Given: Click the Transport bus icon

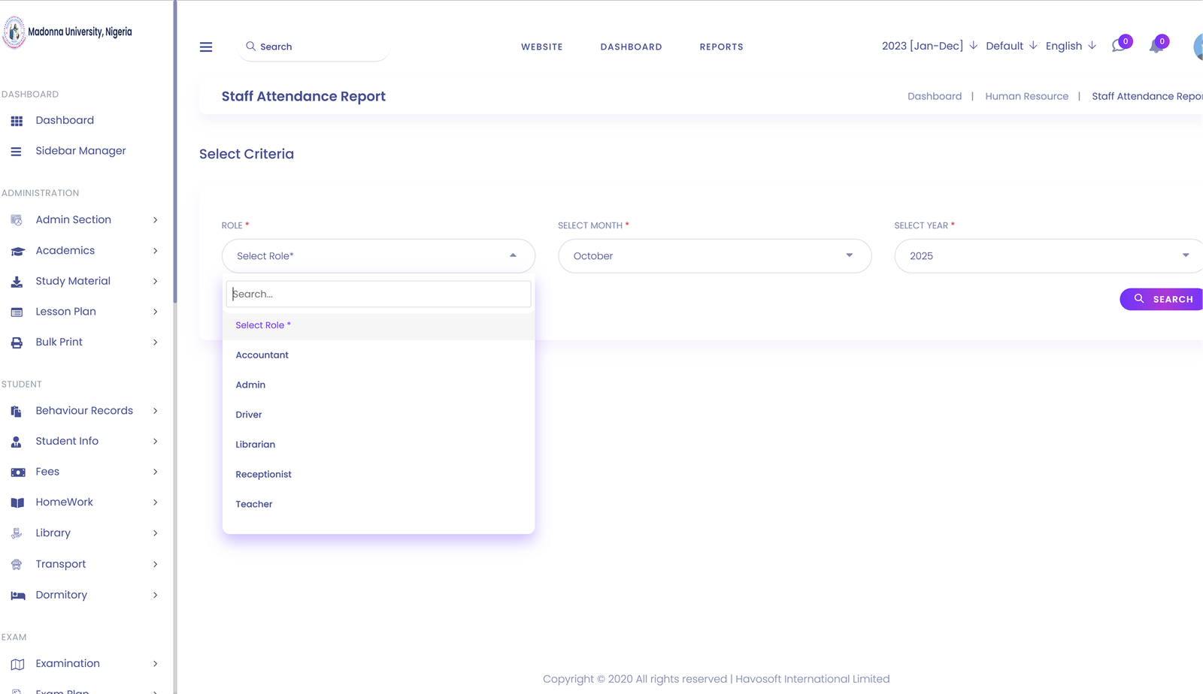Looking at the screenshot, I should [17, 564].
